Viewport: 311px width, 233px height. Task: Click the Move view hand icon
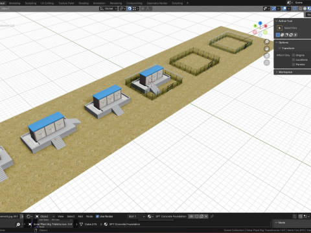click(x=267, y=49)
